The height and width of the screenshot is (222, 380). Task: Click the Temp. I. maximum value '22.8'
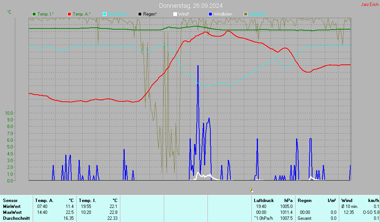[x=114, y=212]
